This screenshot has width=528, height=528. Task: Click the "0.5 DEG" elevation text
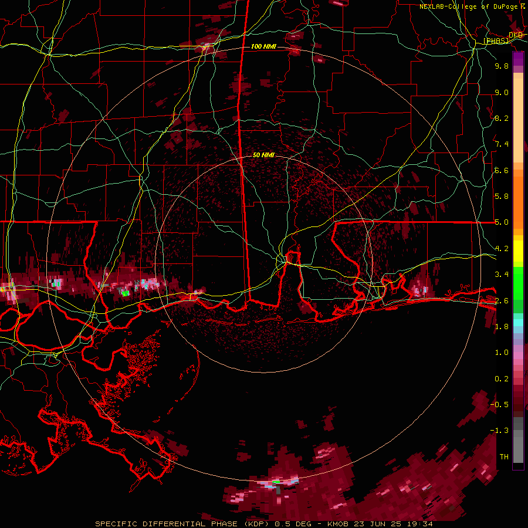point(294,524)
